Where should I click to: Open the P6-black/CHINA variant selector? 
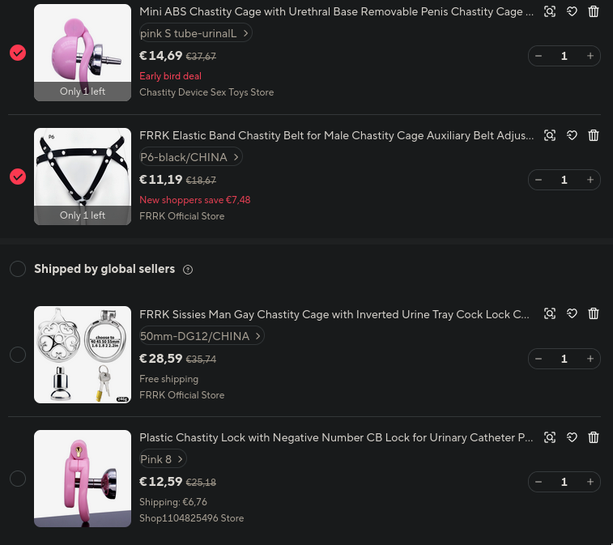191,157
